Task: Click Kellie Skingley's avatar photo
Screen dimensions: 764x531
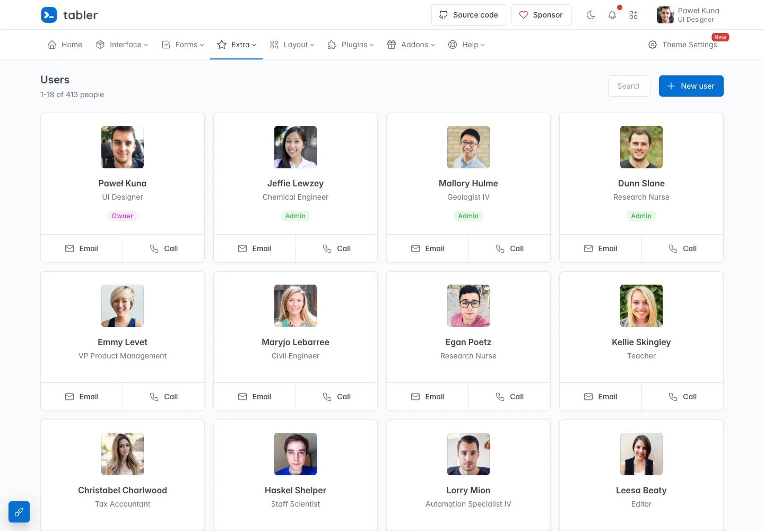Action: point(641,306)
